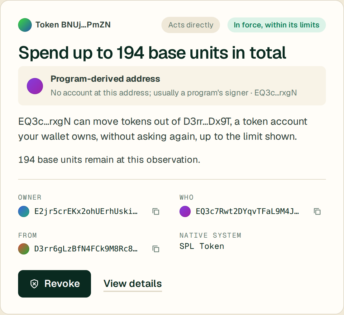Click the WHO address text EQ3c7Rwt2DYqvTFaL9M4J

click(x=247, y=211)
